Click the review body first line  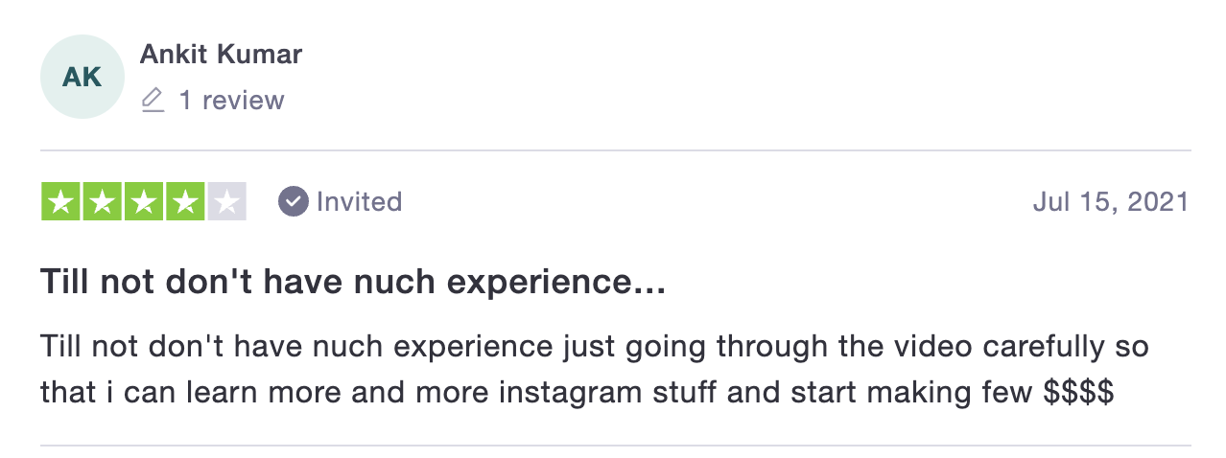click(x=595, y=346)
